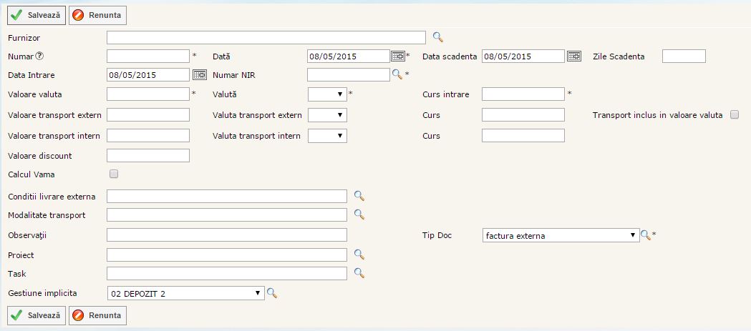Click the search icon next to Proiect

click(x=359, y=254)
